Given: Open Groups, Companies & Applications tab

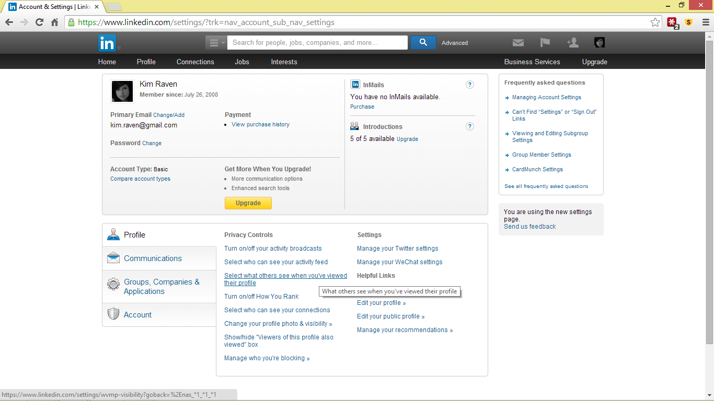Looking at the screenshot, I should pyautogui.click(x=159, y=287).
